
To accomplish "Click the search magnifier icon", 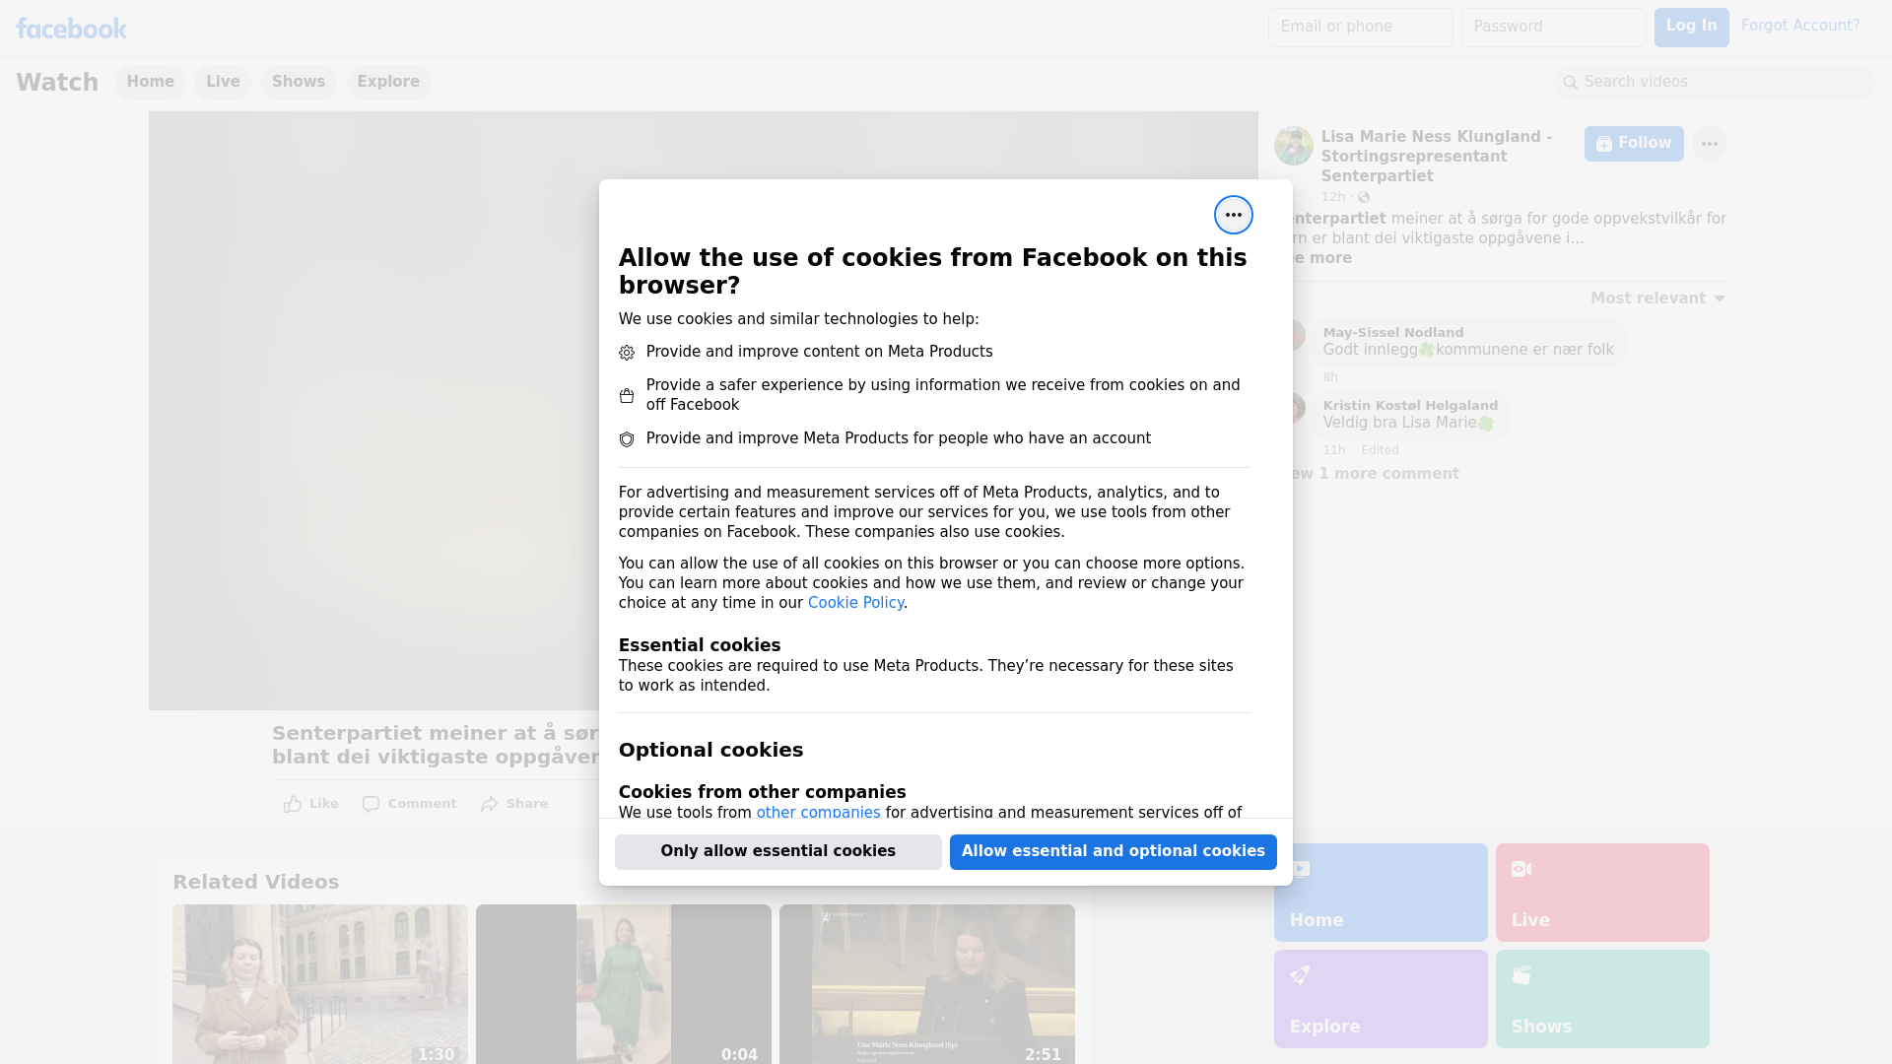I will coord(1570,83).
